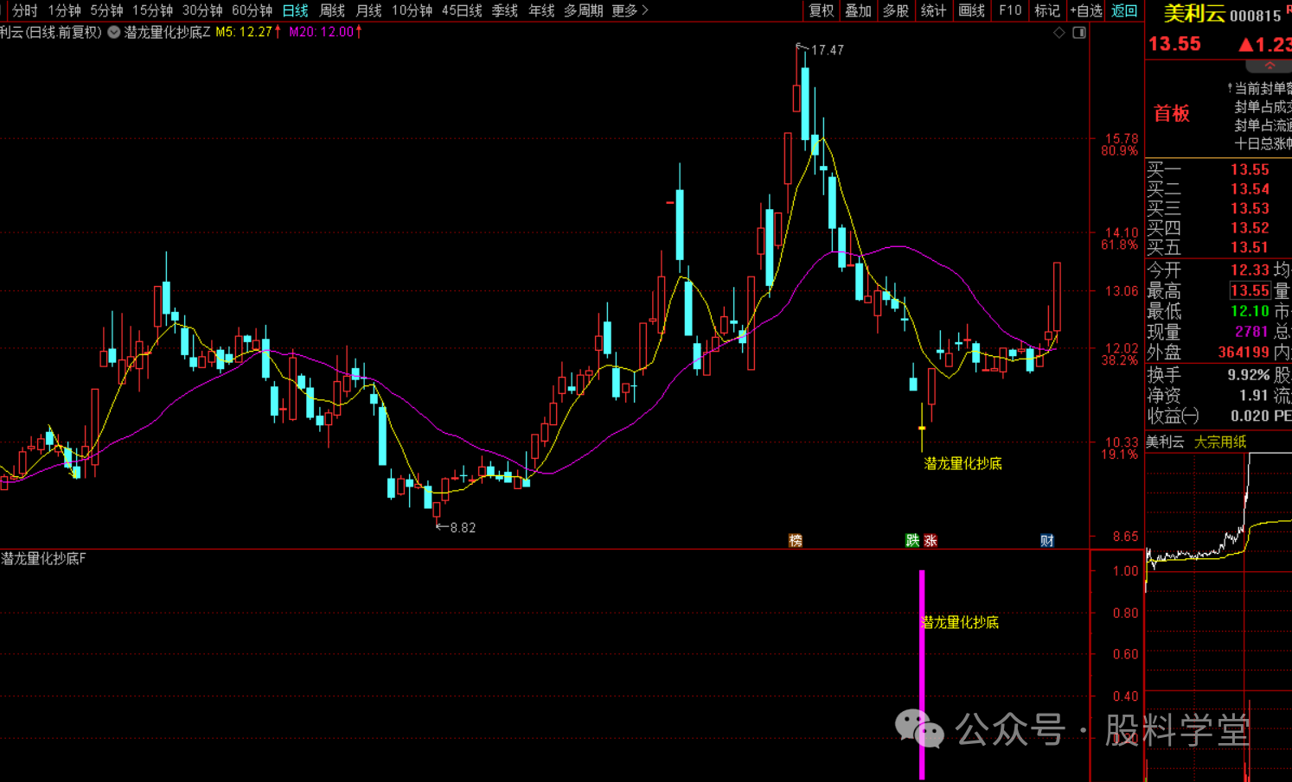Click the green 跌 event marker
Image resolution: width=1292 pixels, height=782 pixels.
click(912, 540)
